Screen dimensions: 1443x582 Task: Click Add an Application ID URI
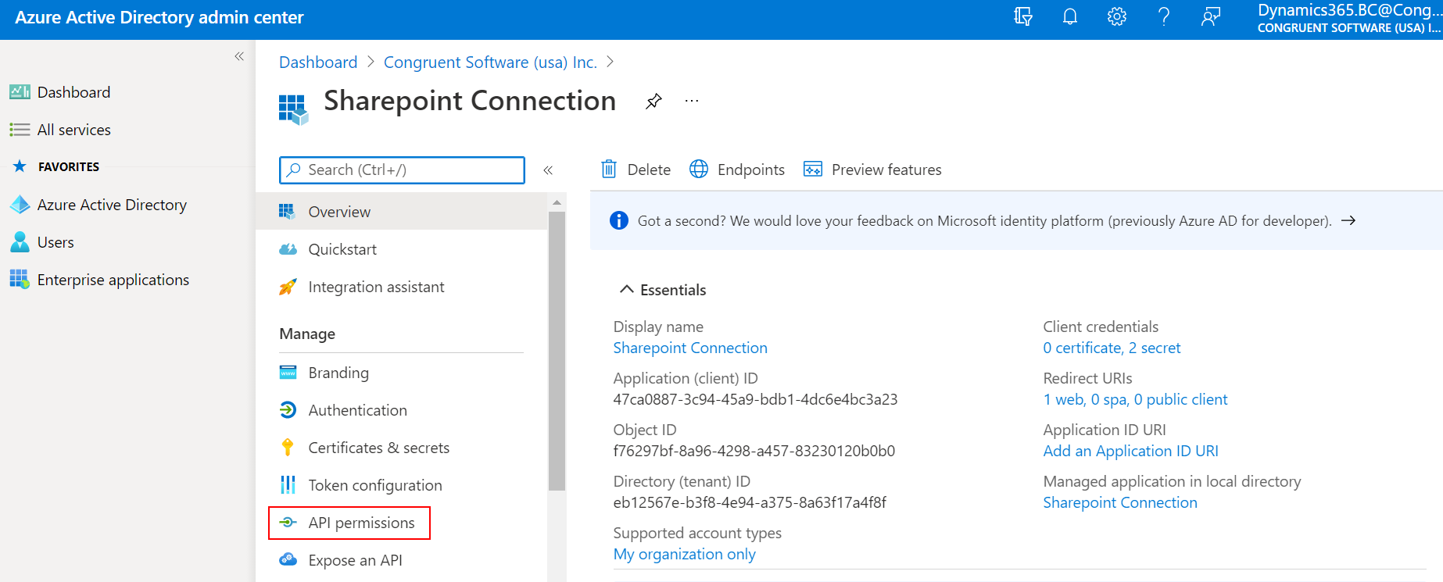click(x=1130, y=452)
